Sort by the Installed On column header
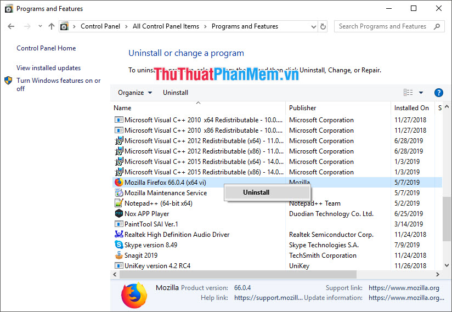 coord(413,108)
